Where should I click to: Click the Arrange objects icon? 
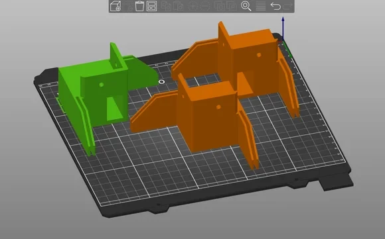click(x=152, y=6)
